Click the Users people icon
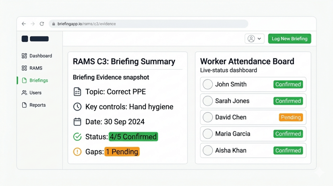Image resolution: width=333 pixels, height=186 pixels. click(24, 93)
